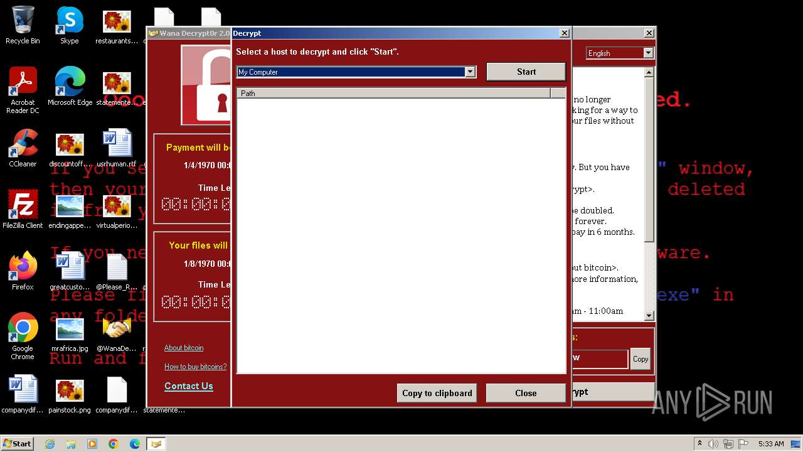Open the Contact Us link

pyautogui.click(x=189, y=386)
